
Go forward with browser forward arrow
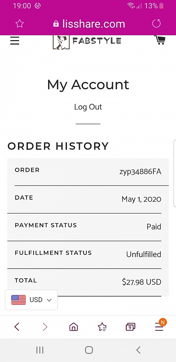point(45,326)
